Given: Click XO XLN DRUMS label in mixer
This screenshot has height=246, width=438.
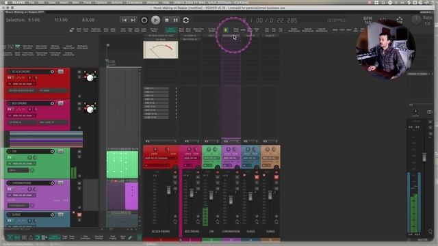Looking at the screenshot, I should coord(161,232).
